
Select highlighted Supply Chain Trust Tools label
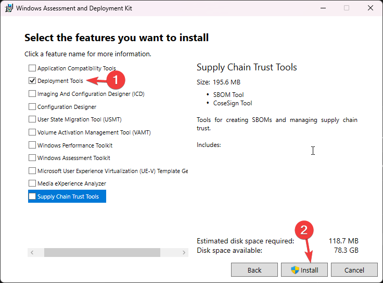[x=68, y=196]
